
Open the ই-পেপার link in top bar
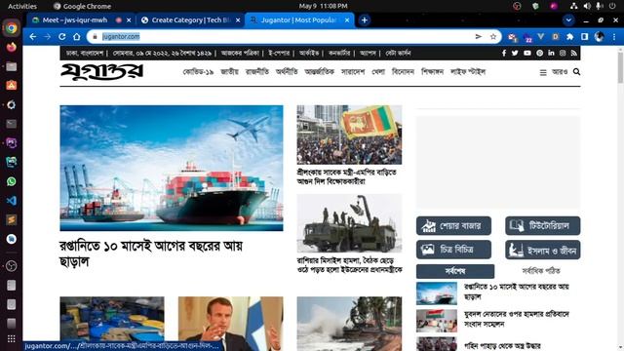tap(279, 53)
